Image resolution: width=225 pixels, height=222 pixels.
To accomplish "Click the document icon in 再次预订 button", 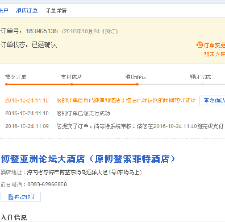I will 11,197.
